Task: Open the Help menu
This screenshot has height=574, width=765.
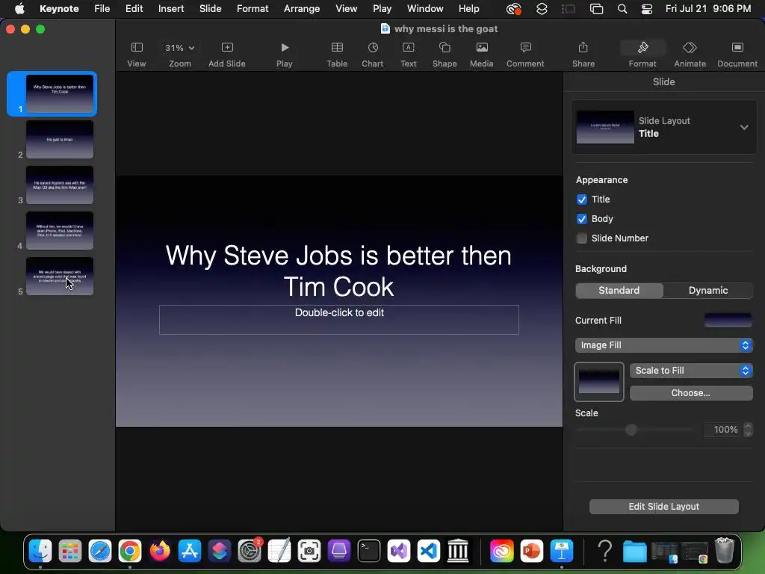Action: point(469,9)
